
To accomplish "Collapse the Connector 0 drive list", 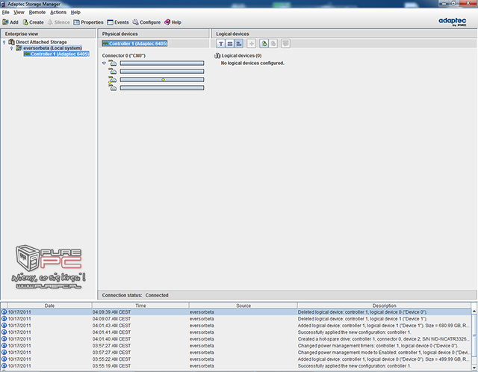I will 104,63.
